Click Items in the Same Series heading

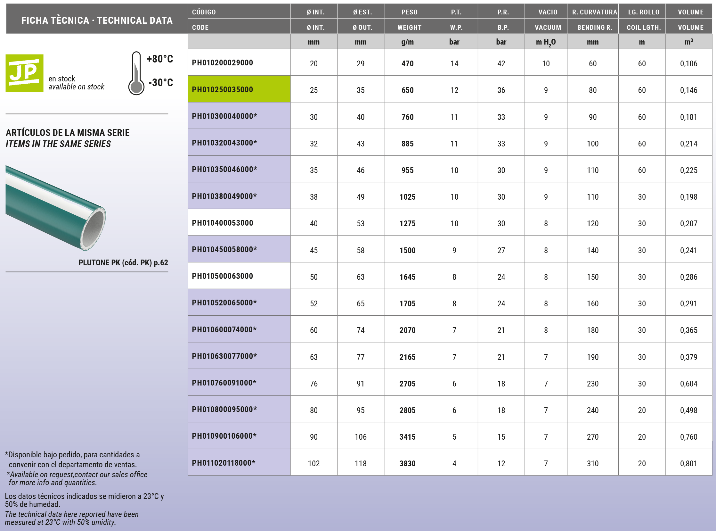click(x=58, y=144)
